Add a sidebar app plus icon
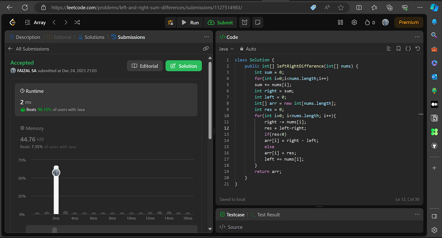Viewport: 442px width, 238px height. [434, 168]
